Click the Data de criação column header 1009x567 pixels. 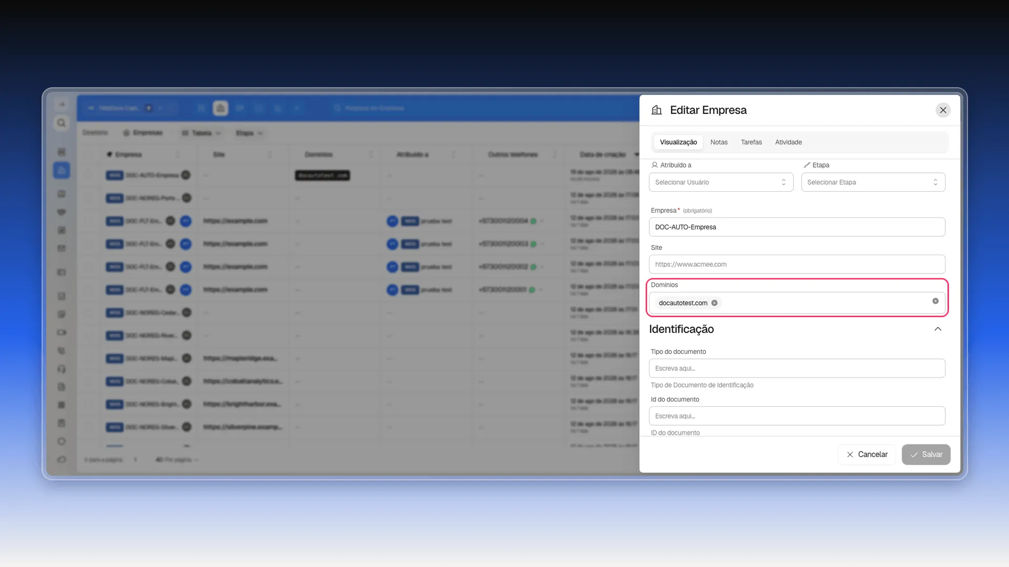coord(603,155)
